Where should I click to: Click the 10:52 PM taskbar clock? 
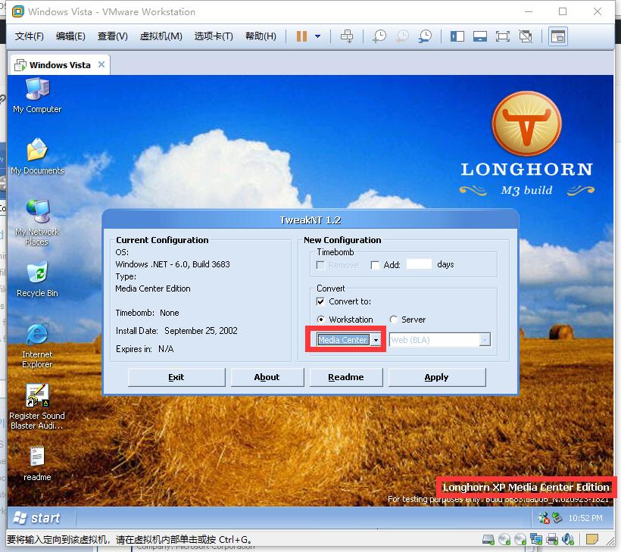click(585, 518)
